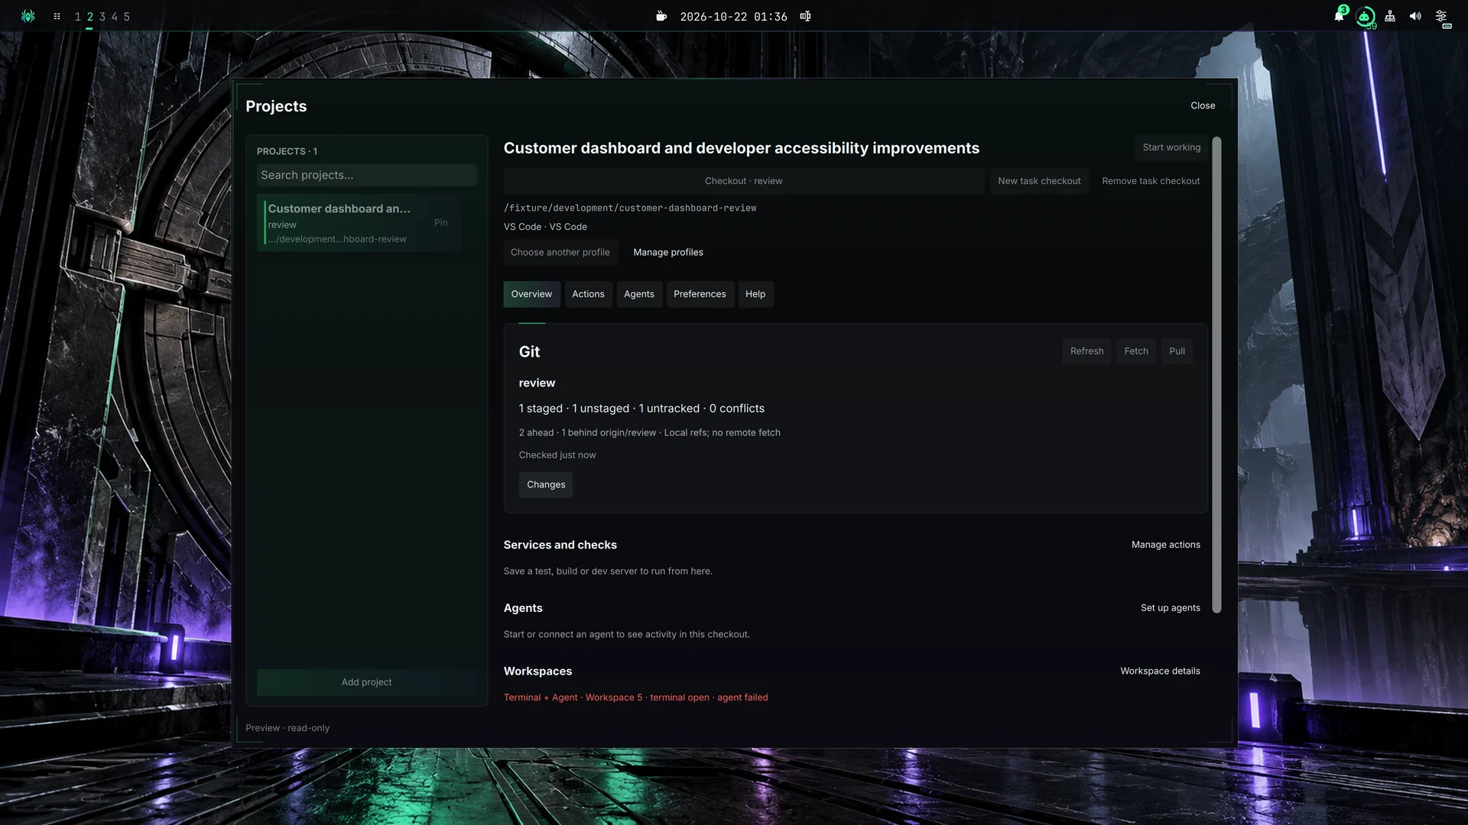
Task: Open Workspace details link
Action: (1160, 671)
